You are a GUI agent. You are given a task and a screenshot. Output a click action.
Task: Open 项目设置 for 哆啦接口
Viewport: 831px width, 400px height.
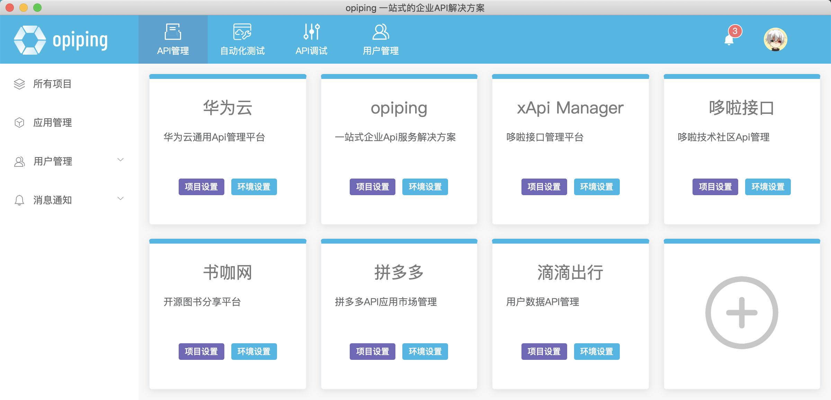coord(715,187)
